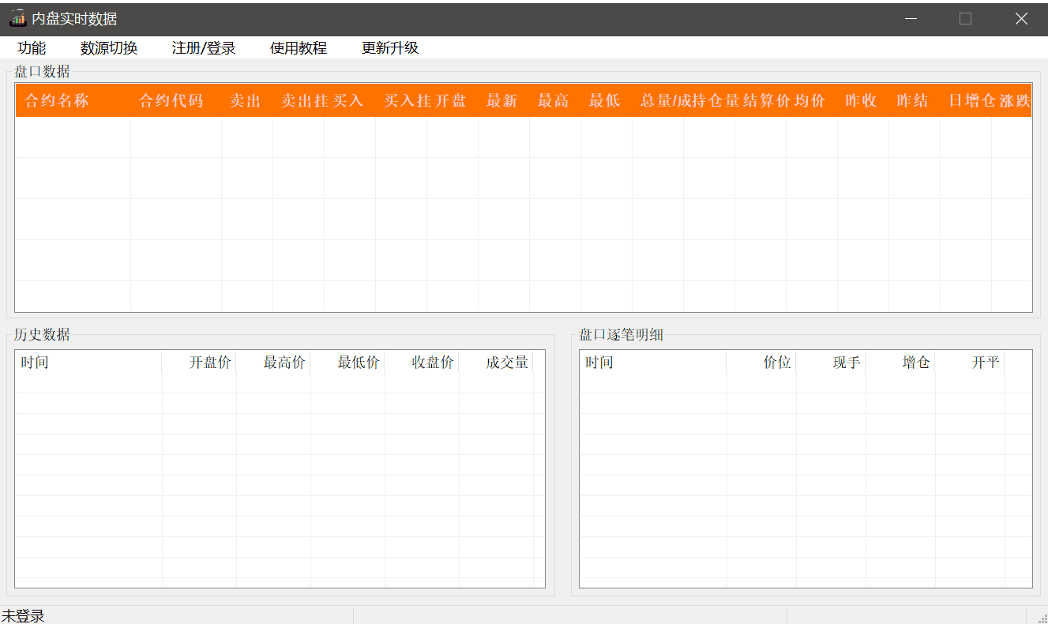
Task: Click the resize grip in status bar
Action: [1042, 618]
